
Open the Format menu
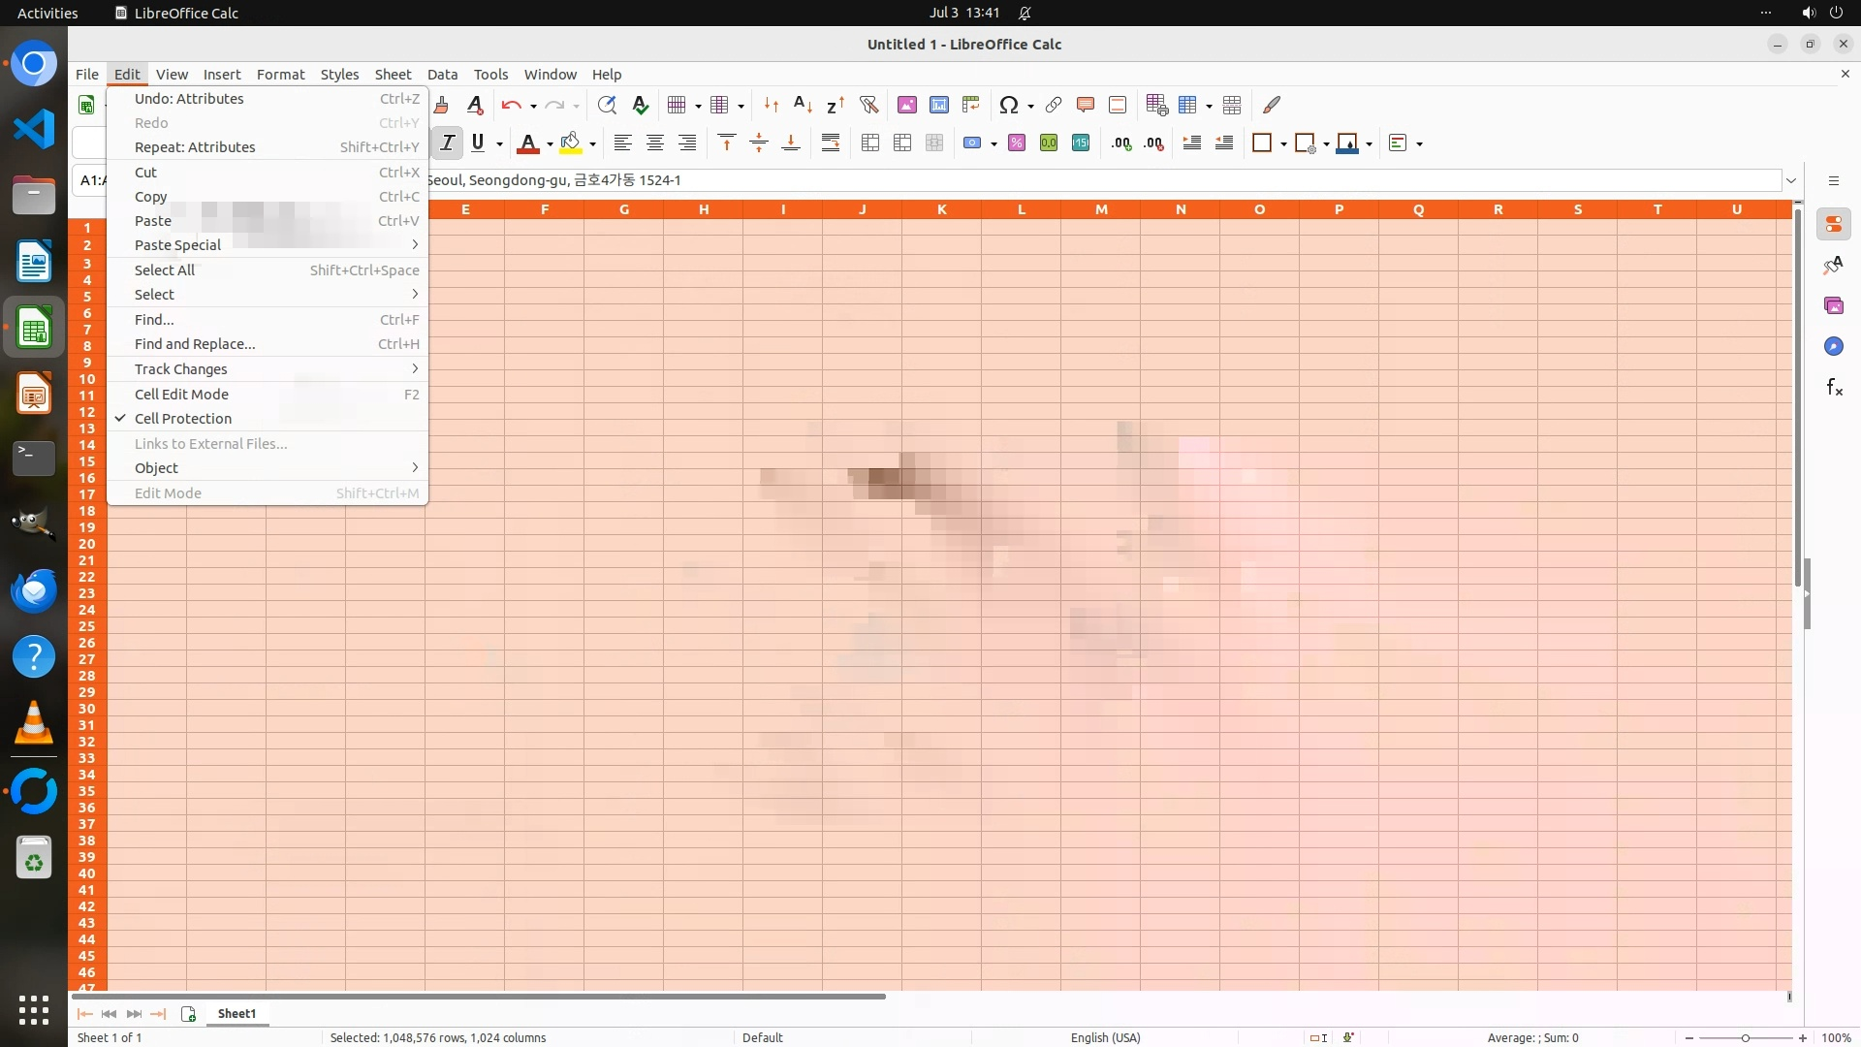click(x=280, y=75)
